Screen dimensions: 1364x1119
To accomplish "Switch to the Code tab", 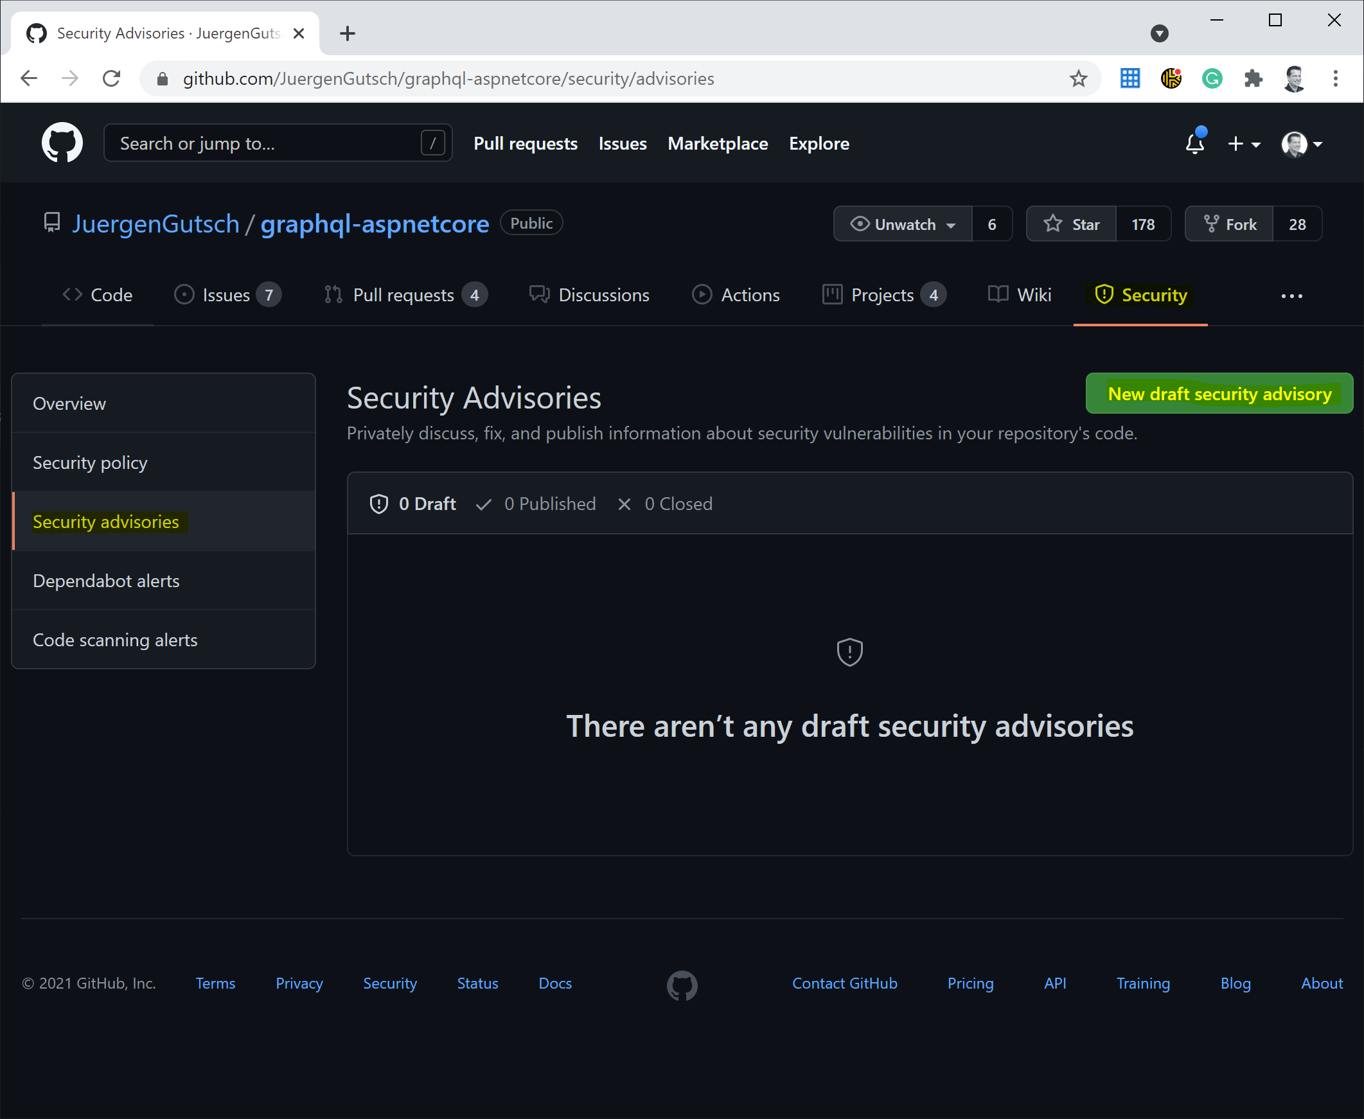I will (98, 295).
